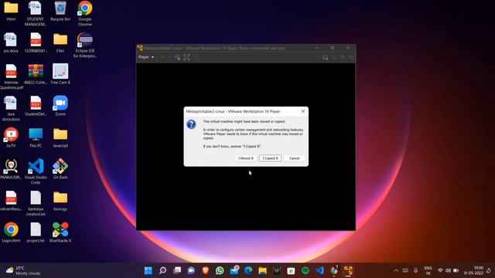Select StudentDet... PDF on desktop
The height and width of the screenshot is (278, 495).
(x=36, y=106)
